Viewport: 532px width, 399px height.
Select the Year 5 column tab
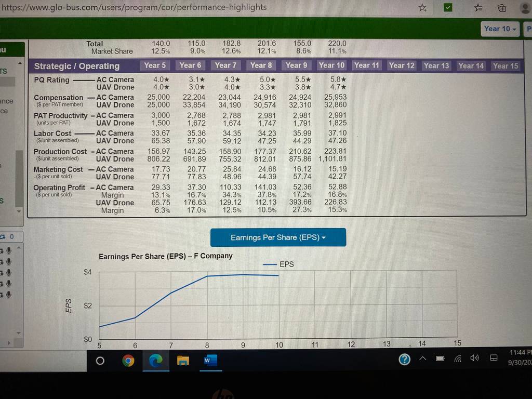pos(155,65)
